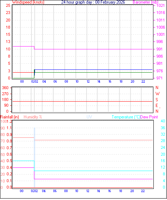The image size is (167, 200).
Task: Click the S compass letter
Action: (157, 99)
